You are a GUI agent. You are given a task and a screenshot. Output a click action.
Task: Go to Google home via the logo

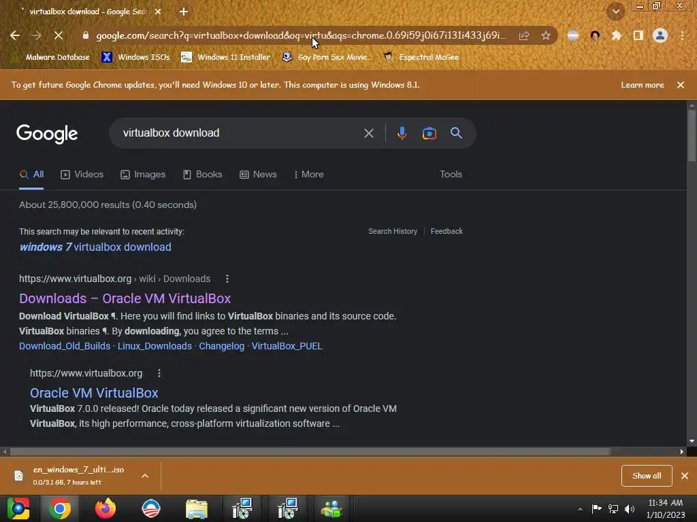tap(47, 134)
